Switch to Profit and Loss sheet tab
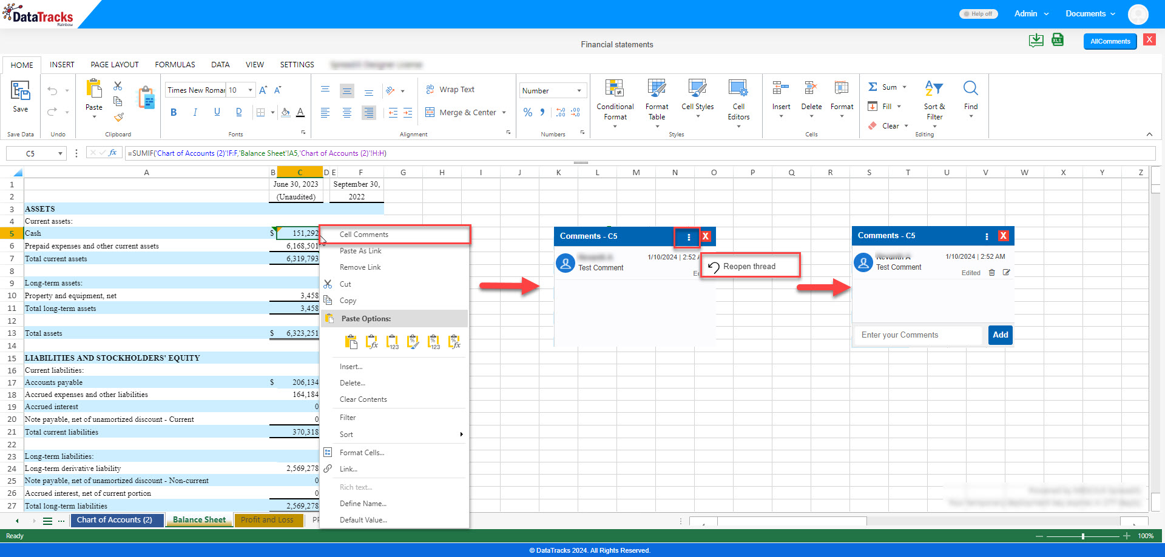Screen dimensions: 1165x557 click(x=268, y=520)
